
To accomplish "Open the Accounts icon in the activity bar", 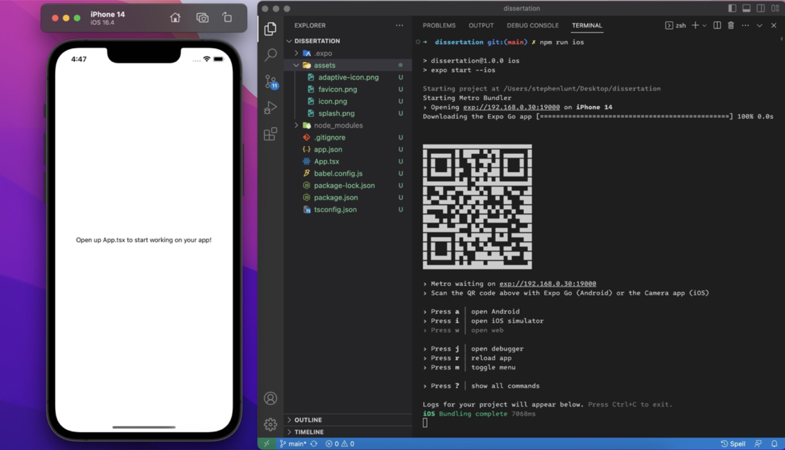I will pyautogui.click(x=271, y=399).
